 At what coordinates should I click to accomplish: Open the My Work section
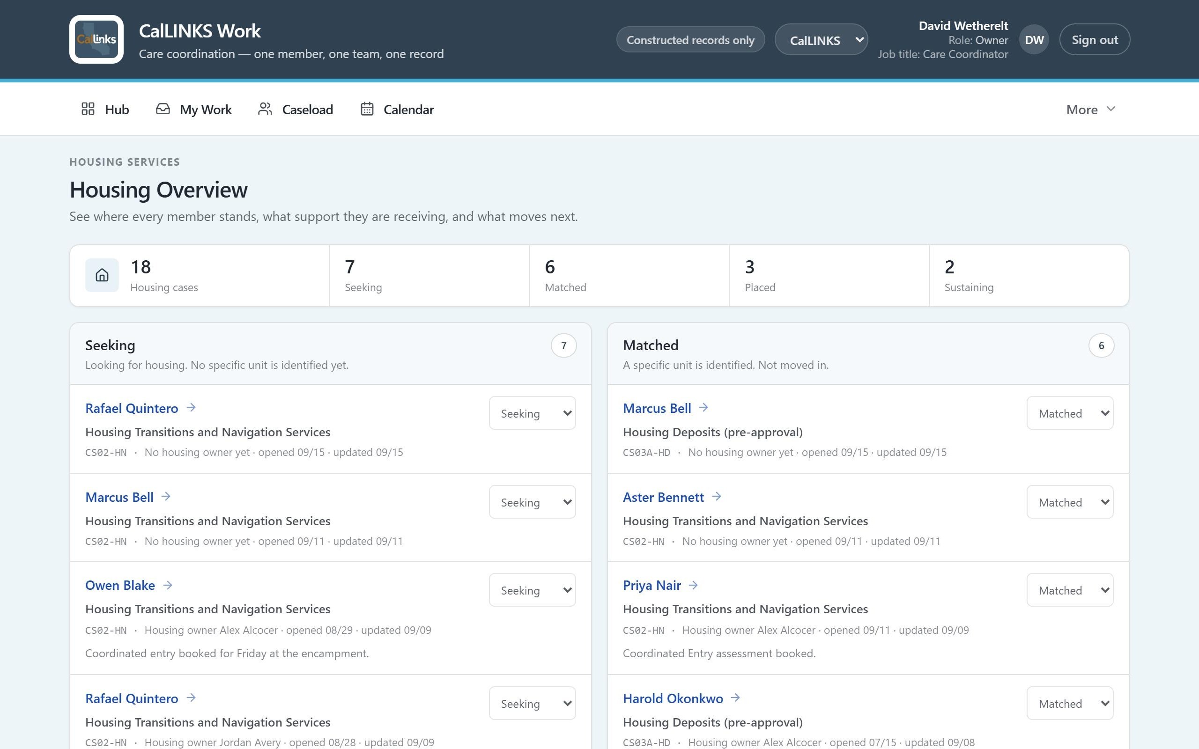[194, 110]
